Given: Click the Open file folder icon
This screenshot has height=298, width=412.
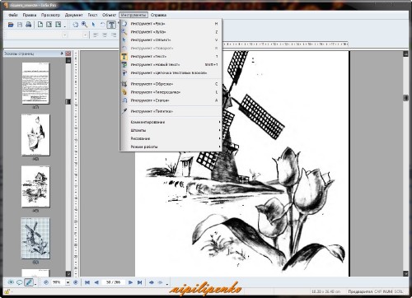Looking at the screenshot, I should (x=11, y=25).
